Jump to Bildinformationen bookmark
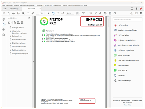 coord(19,43)
